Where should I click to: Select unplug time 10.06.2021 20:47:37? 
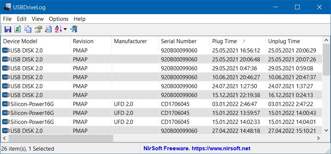(292, 77)
